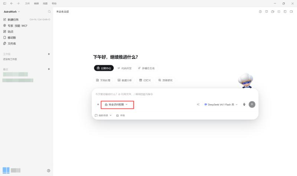Click the 新建任务 pencil icon

pos(5,20)
